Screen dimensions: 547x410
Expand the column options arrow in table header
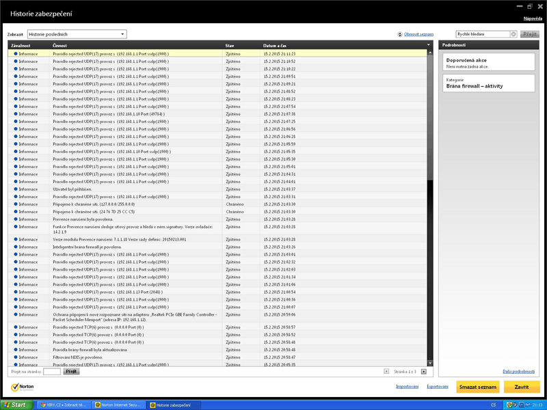[429, 45]
